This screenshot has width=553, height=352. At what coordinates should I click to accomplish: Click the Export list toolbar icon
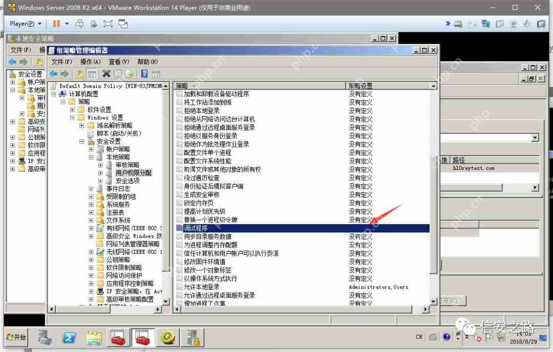coord(129,74)
